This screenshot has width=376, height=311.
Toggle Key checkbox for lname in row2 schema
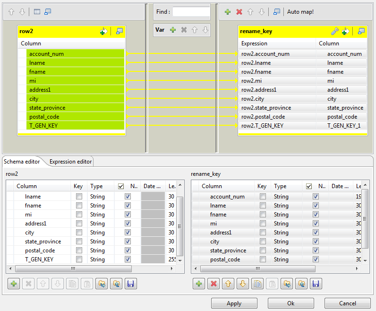pyautogui.click(x=79, y=197)
